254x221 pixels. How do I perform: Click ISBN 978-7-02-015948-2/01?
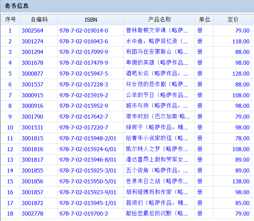(x=88, y=138)
